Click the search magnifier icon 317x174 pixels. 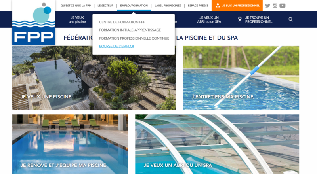click(x=291, y=19)
